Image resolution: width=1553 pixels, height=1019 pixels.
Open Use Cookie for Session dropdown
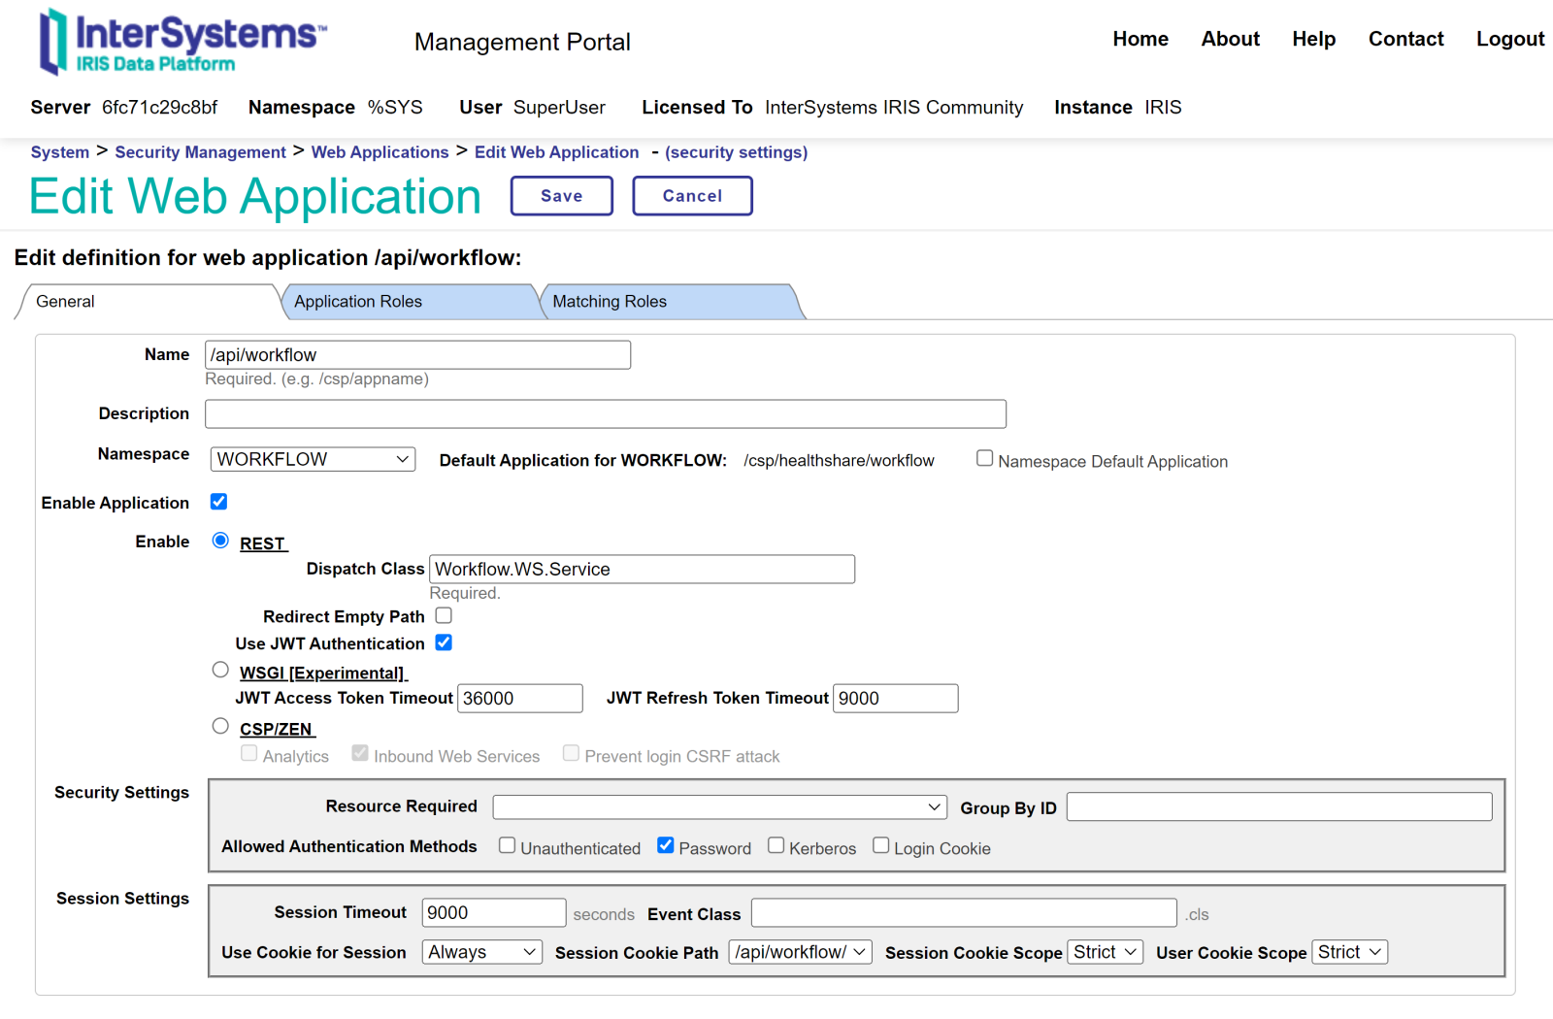click(x=481, y=952)
